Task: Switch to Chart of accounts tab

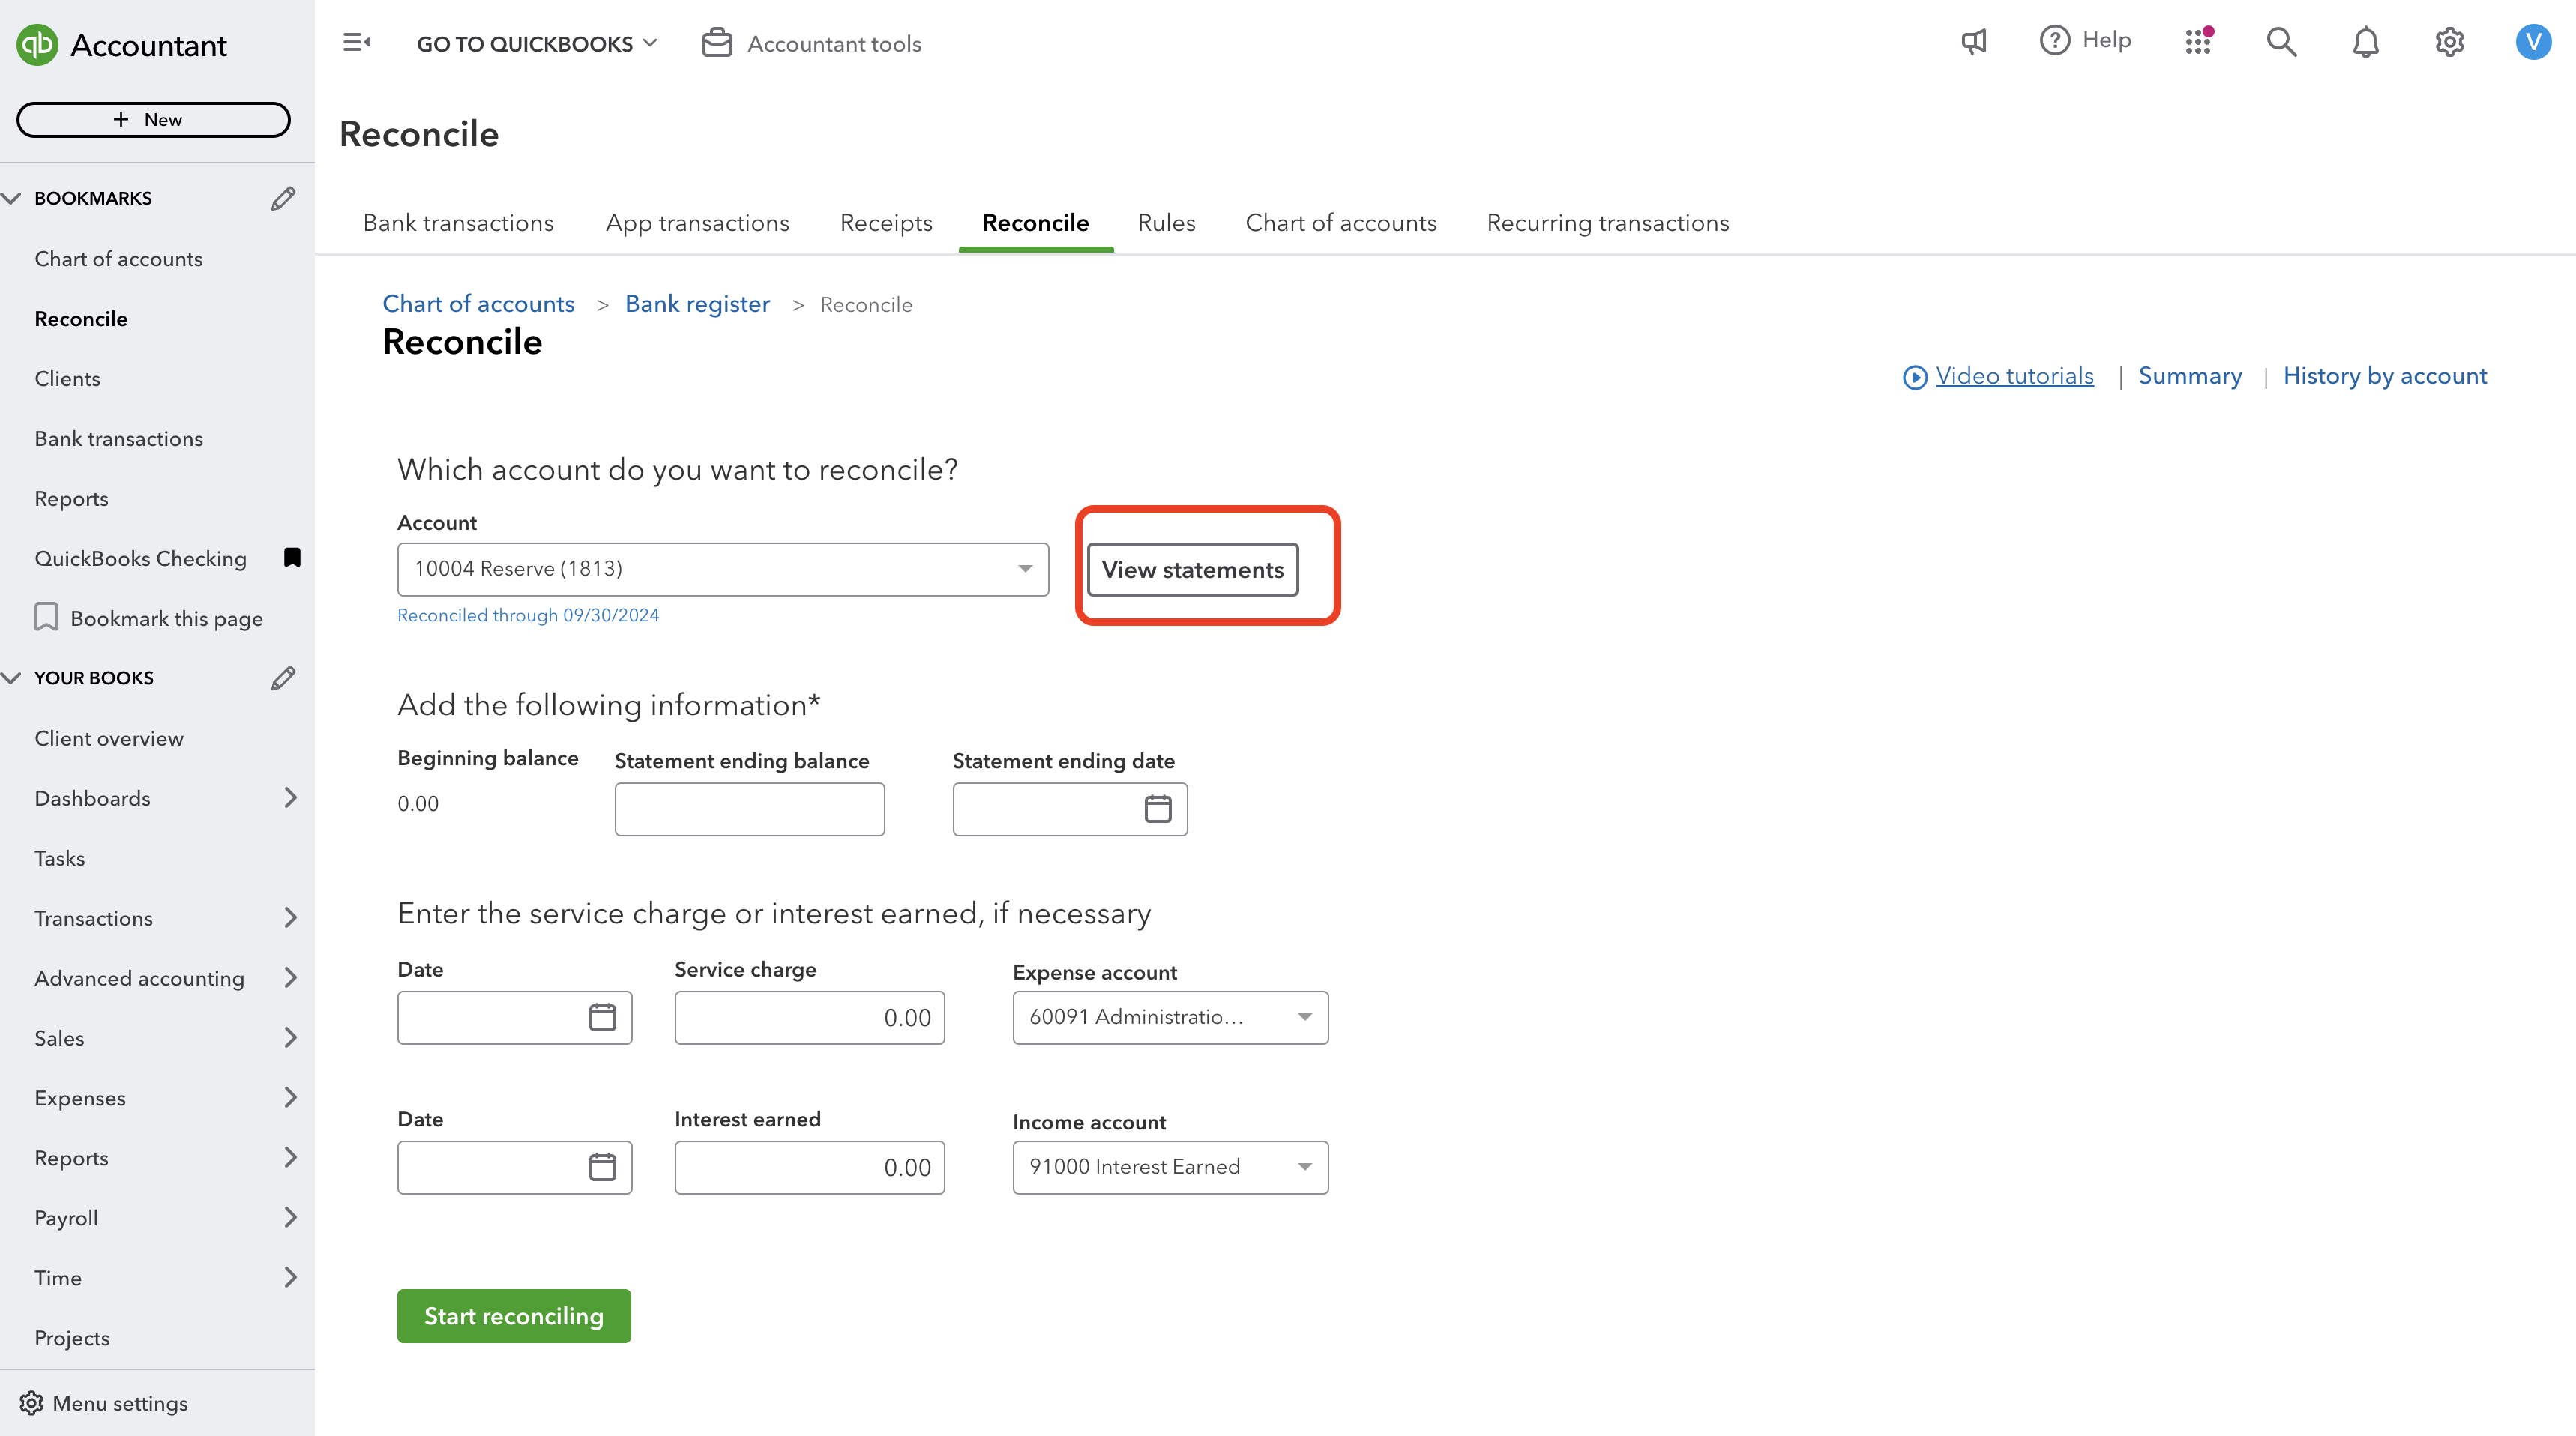Action: tap(1341, 223)
